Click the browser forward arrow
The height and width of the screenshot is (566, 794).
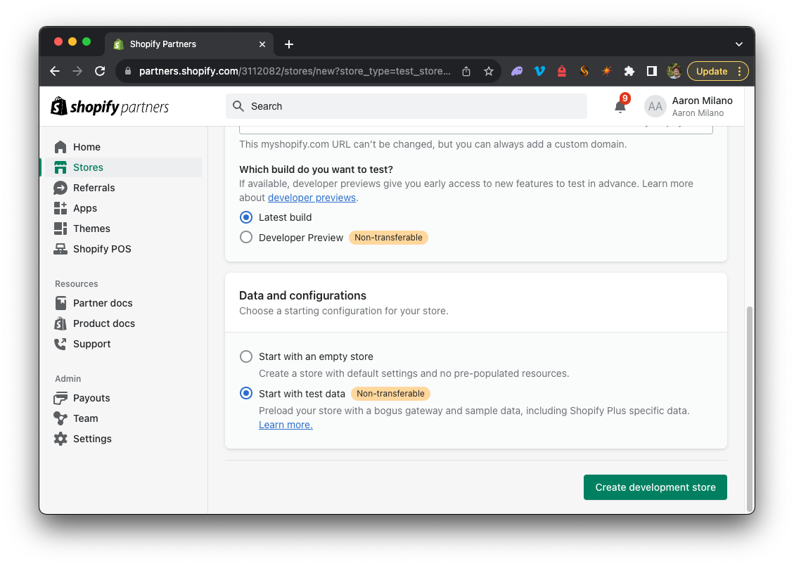pos(77,72)
